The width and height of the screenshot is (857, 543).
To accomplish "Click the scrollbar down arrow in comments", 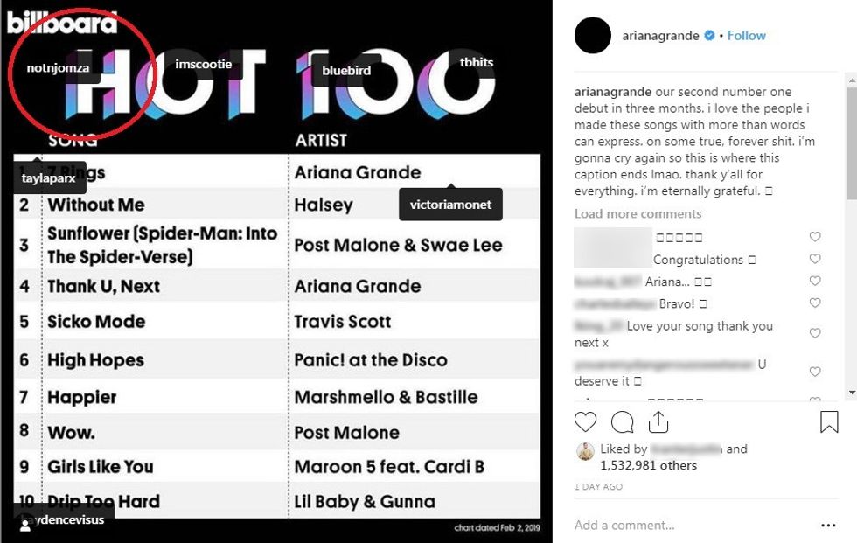I will pyautogui.click(x=851, y=393).
